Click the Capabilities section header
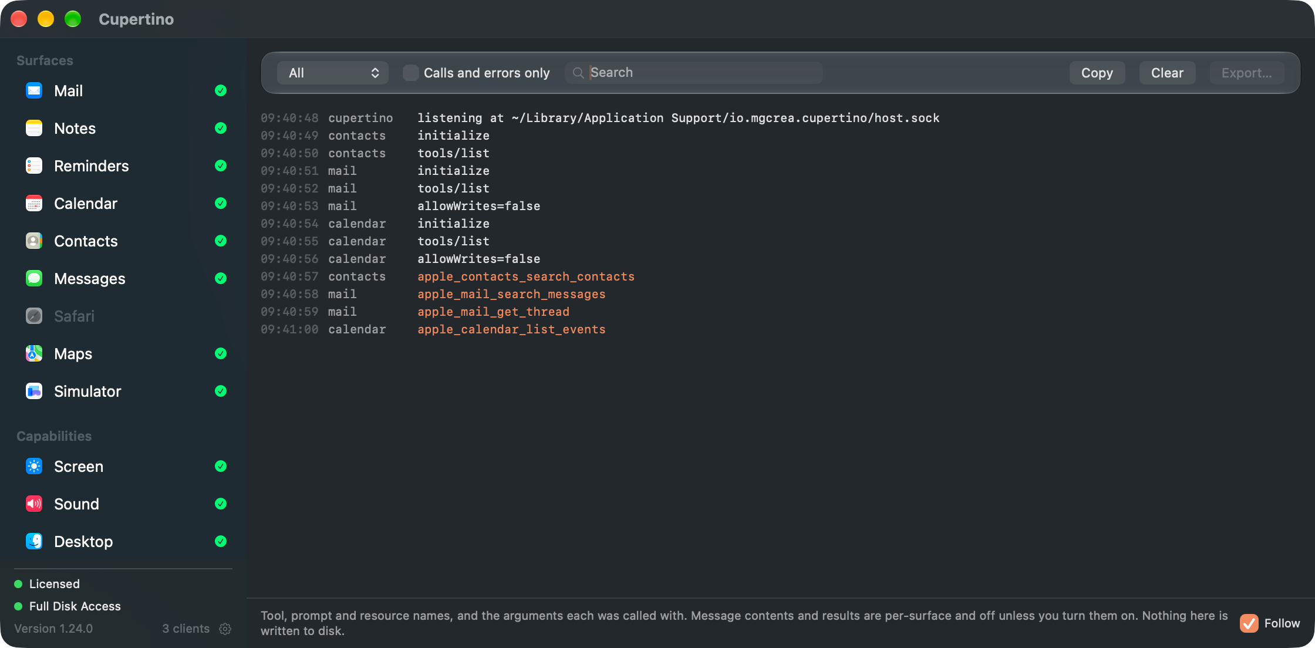Image resolution: width=1315 pixels, height=648 pixels. [x=54, y=436]
